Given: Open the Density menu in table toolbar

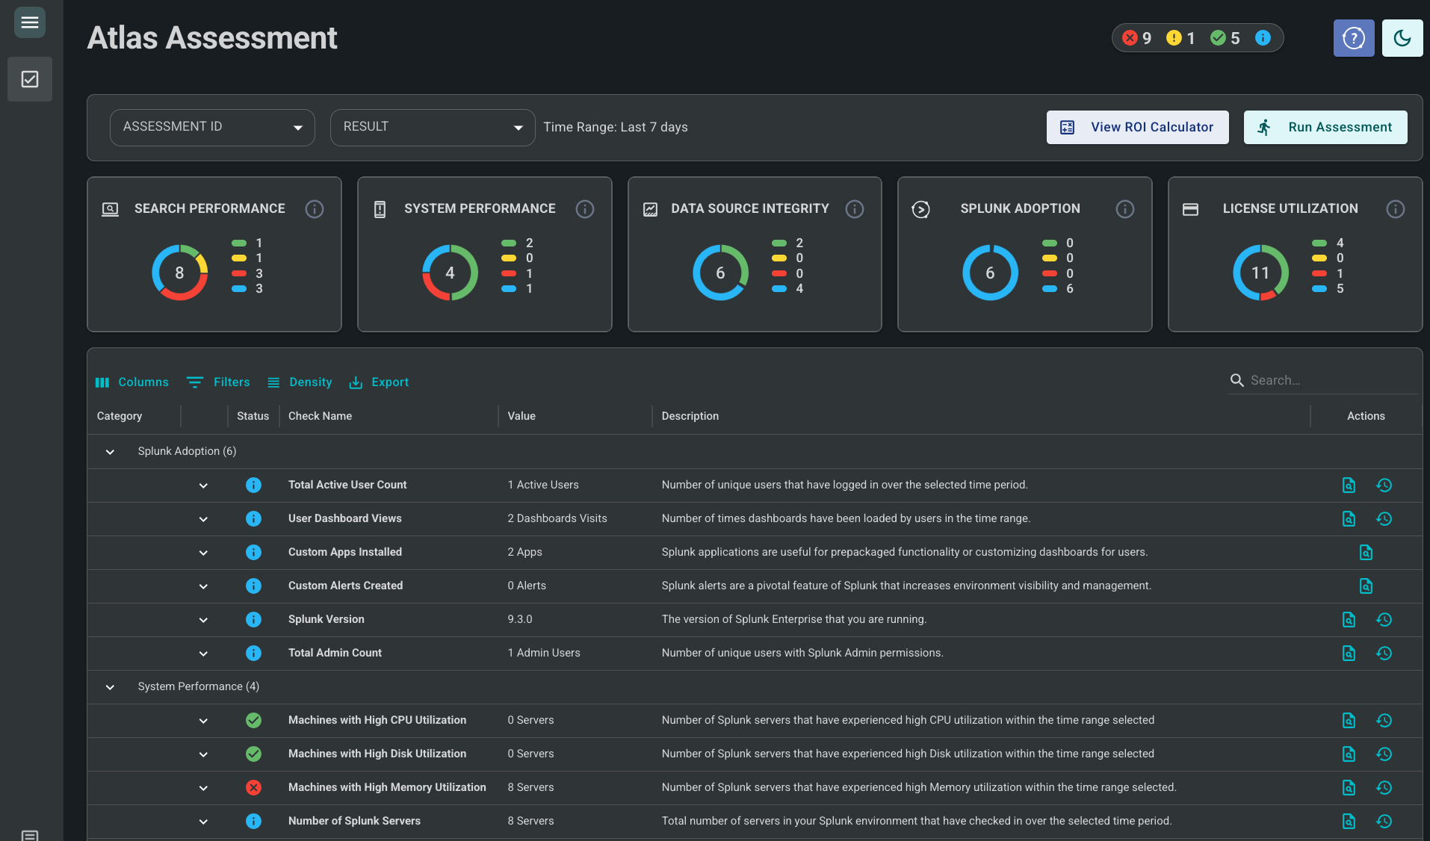Looking at the screenshot, I should pos(300,382).
